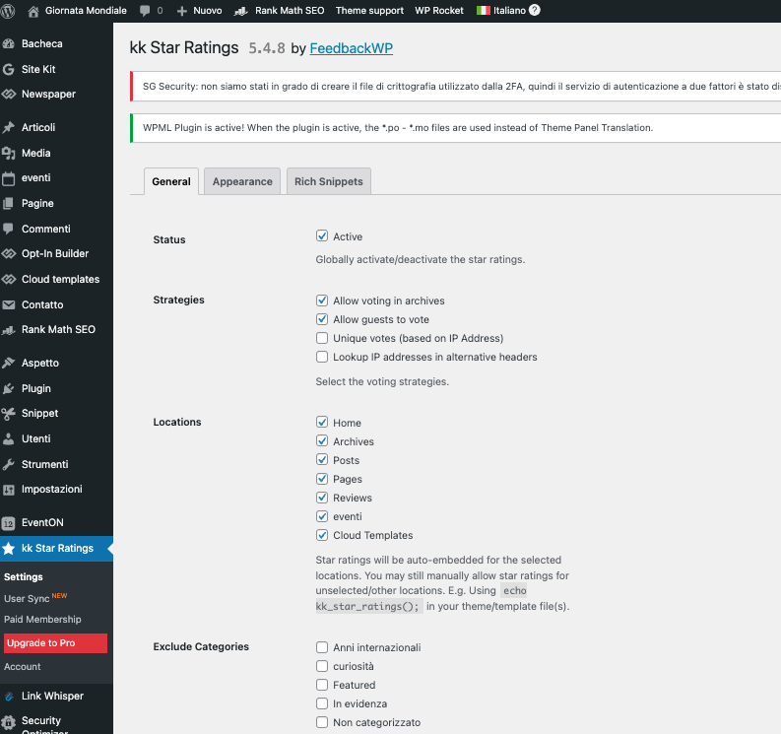Viewport: 781px width, 734px height.
Task: Click the EventON calendar icon
Action: (x=8, y=523)
